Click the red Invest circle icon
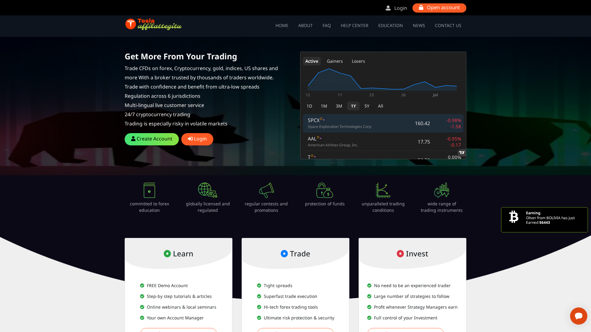This screenshot has height=332, width=591. tap(400, 254)
